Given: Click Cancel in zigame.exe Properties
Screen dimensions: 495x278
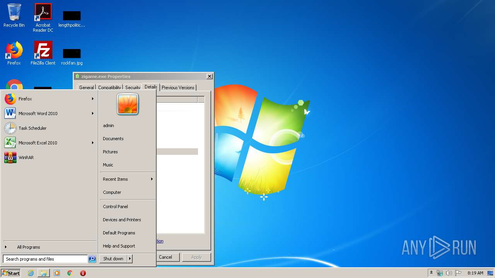Looking at the screenshot, I should pyautogui.click(x=168, y=257).
